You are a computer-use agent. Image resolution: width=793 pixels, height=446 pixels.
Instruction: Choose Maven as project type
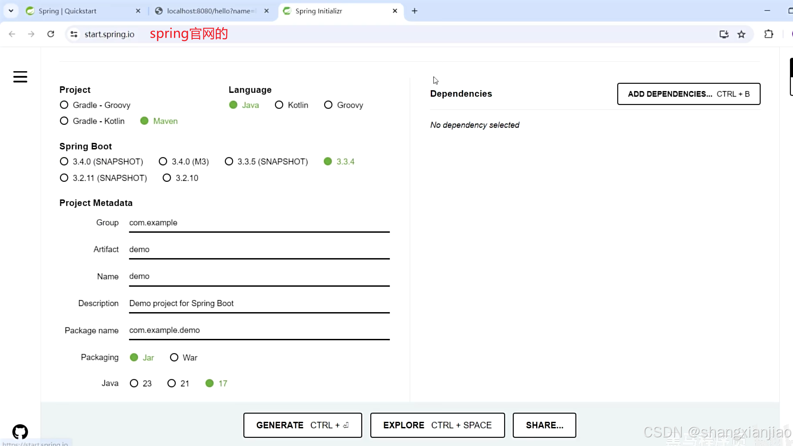159,121
